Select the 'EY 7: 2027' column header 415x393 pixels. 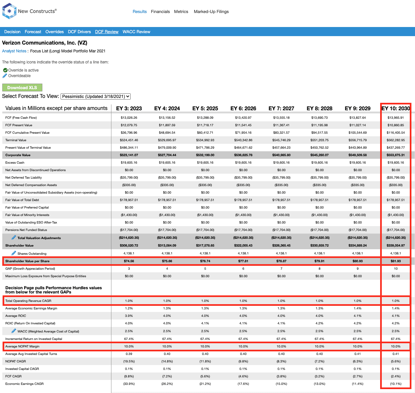pos(281,108)
